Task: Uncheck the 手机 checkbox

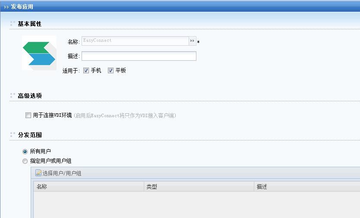Action: point(86,71)
